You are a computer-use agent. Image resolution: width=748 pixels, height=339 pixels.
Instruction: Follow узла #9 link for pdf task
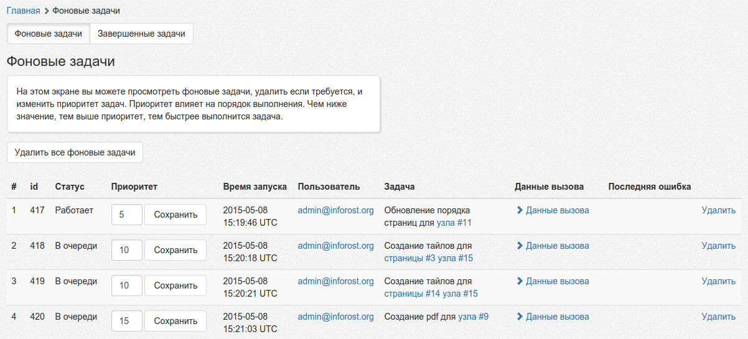(x=473, y=317)
